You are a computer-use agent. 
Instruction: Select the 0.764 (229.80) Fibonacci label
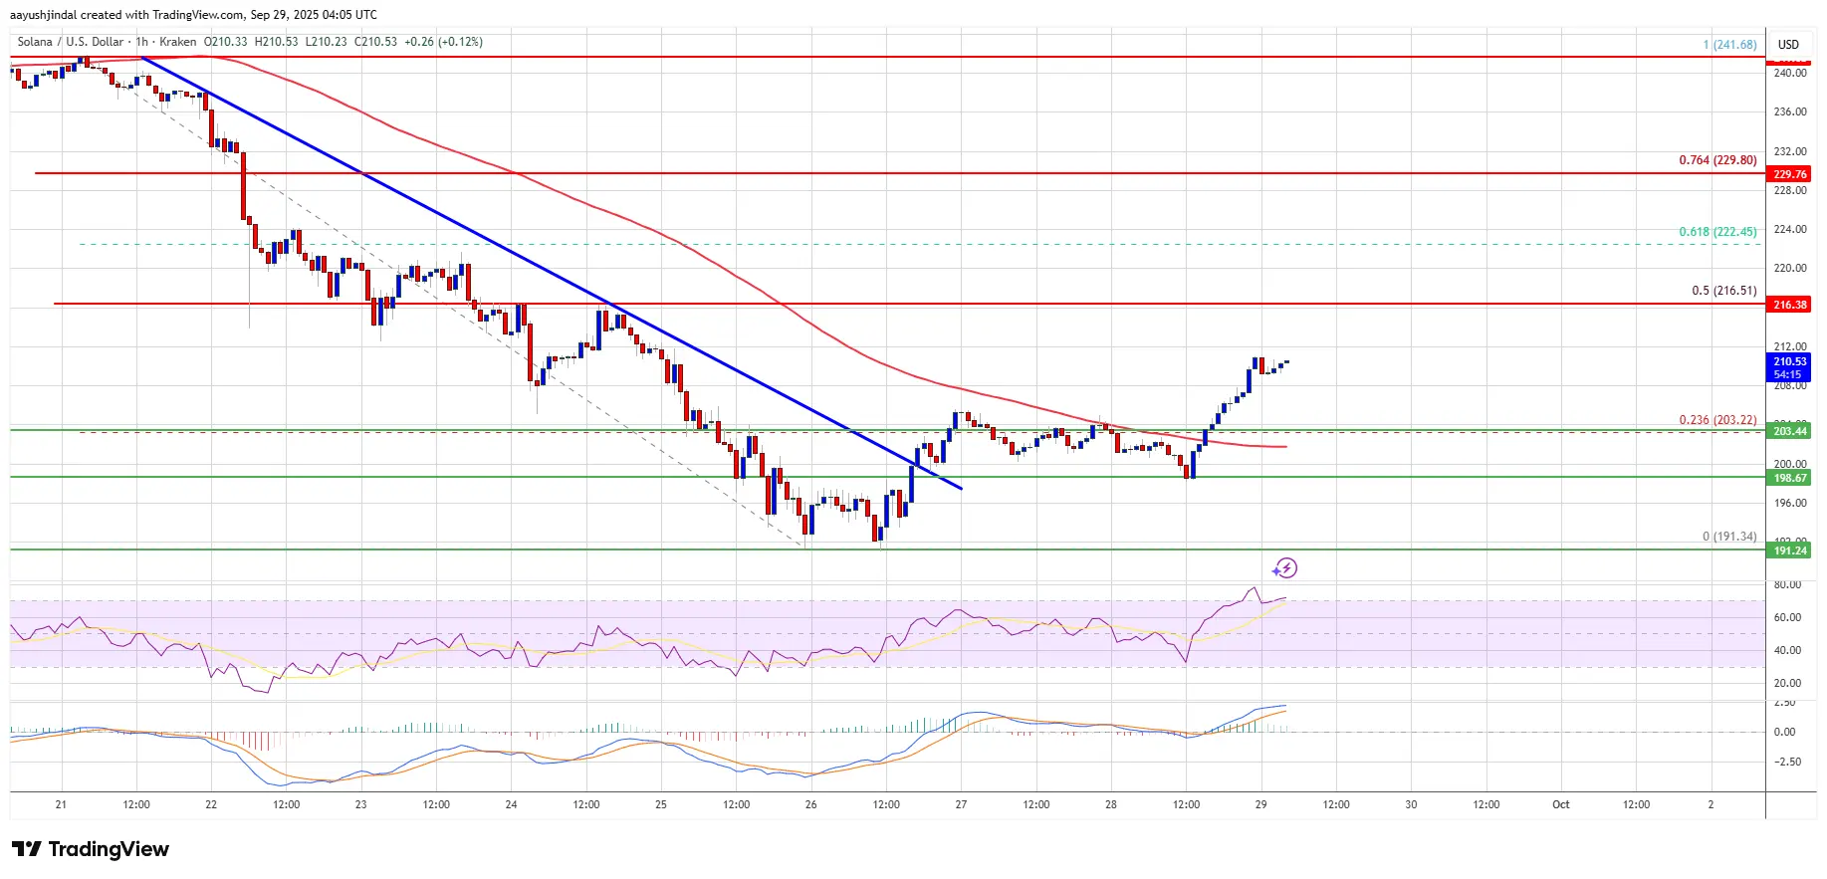point(1717,160)
